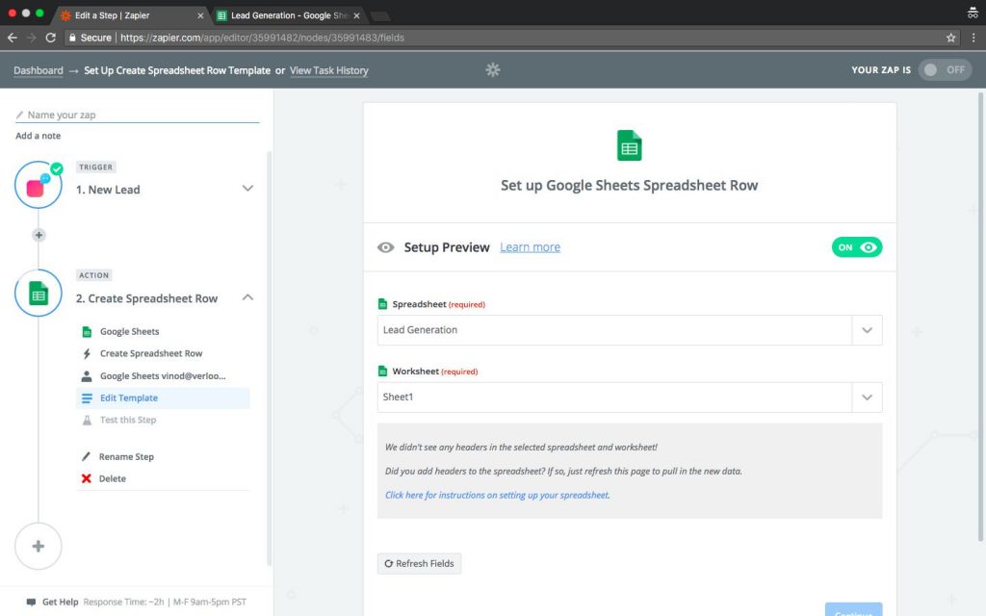Click the Learn more link

click(x=531, y=247)
